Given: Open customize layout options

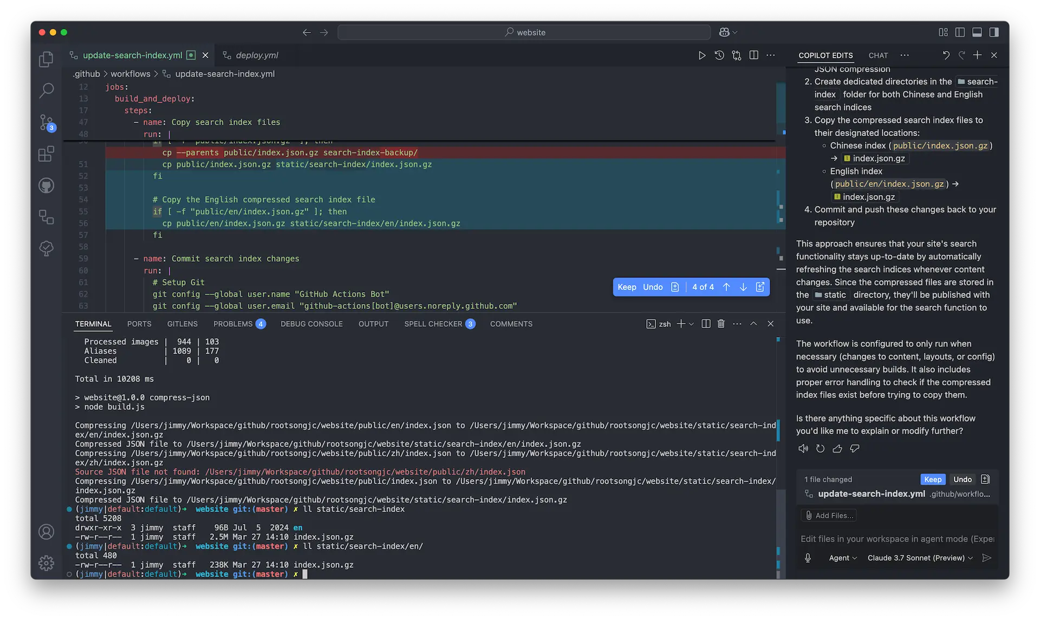Looking at the screenshot, I should (943, 33).
